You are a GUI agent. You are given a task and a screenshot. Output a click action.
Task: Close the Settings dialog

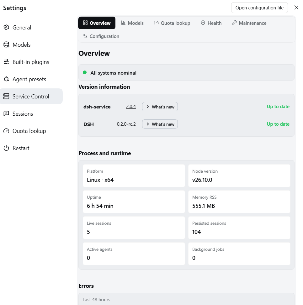(296, 8)
